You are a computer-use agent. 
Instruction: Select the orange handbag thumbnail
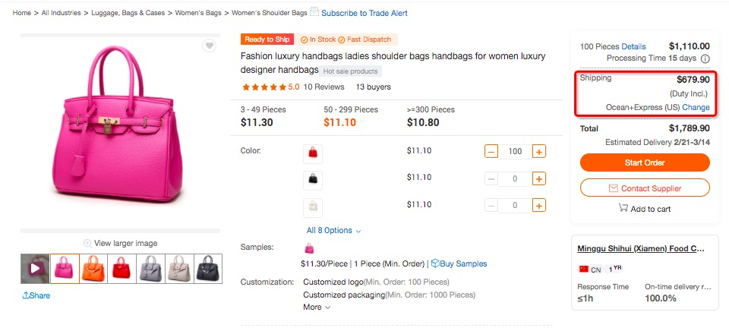click(92, 268)
